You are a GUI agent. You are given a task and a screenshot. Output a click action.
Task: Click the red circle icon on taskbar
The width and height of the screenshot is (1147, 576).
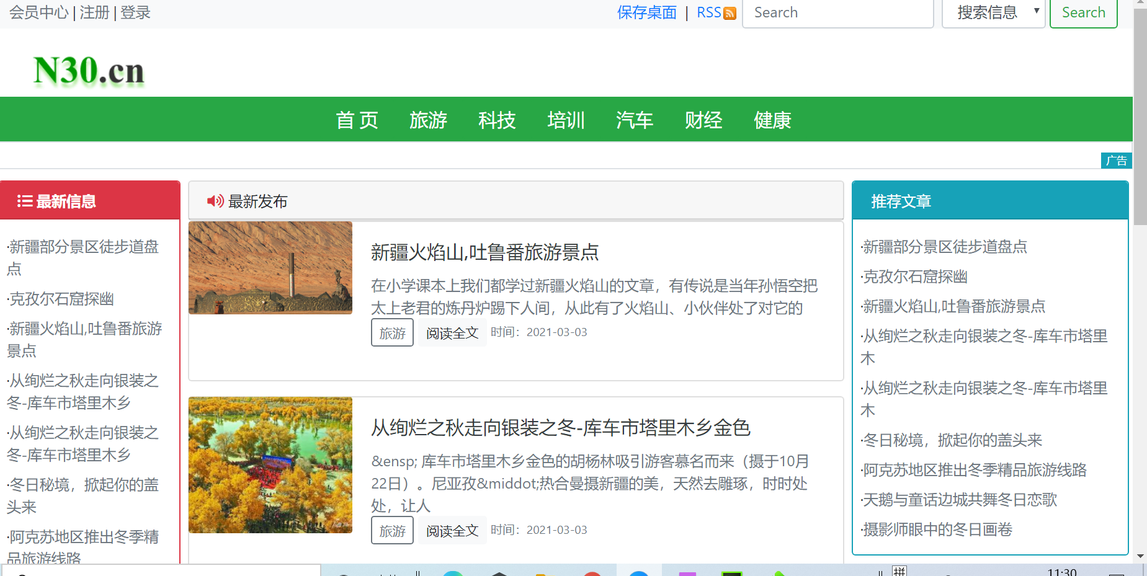tap(593, 575)
